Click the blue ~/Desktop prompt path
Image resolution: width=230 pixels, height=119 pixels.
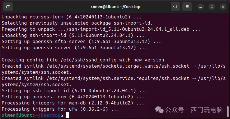48,115
